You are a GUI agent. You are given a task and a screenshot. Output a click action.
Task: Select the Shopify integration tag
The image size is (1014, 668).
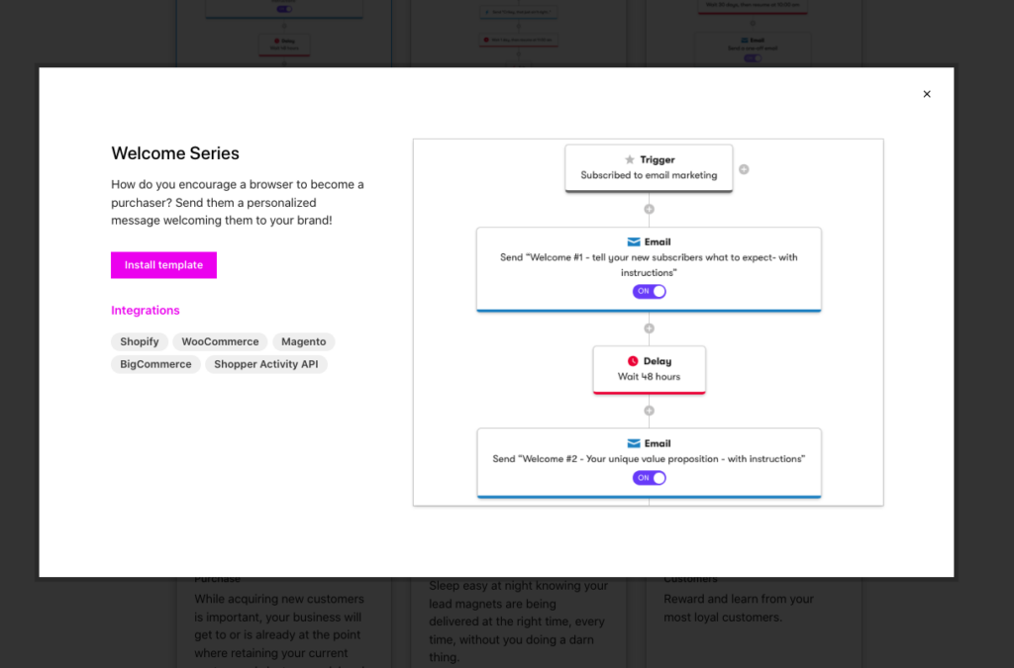140,341
